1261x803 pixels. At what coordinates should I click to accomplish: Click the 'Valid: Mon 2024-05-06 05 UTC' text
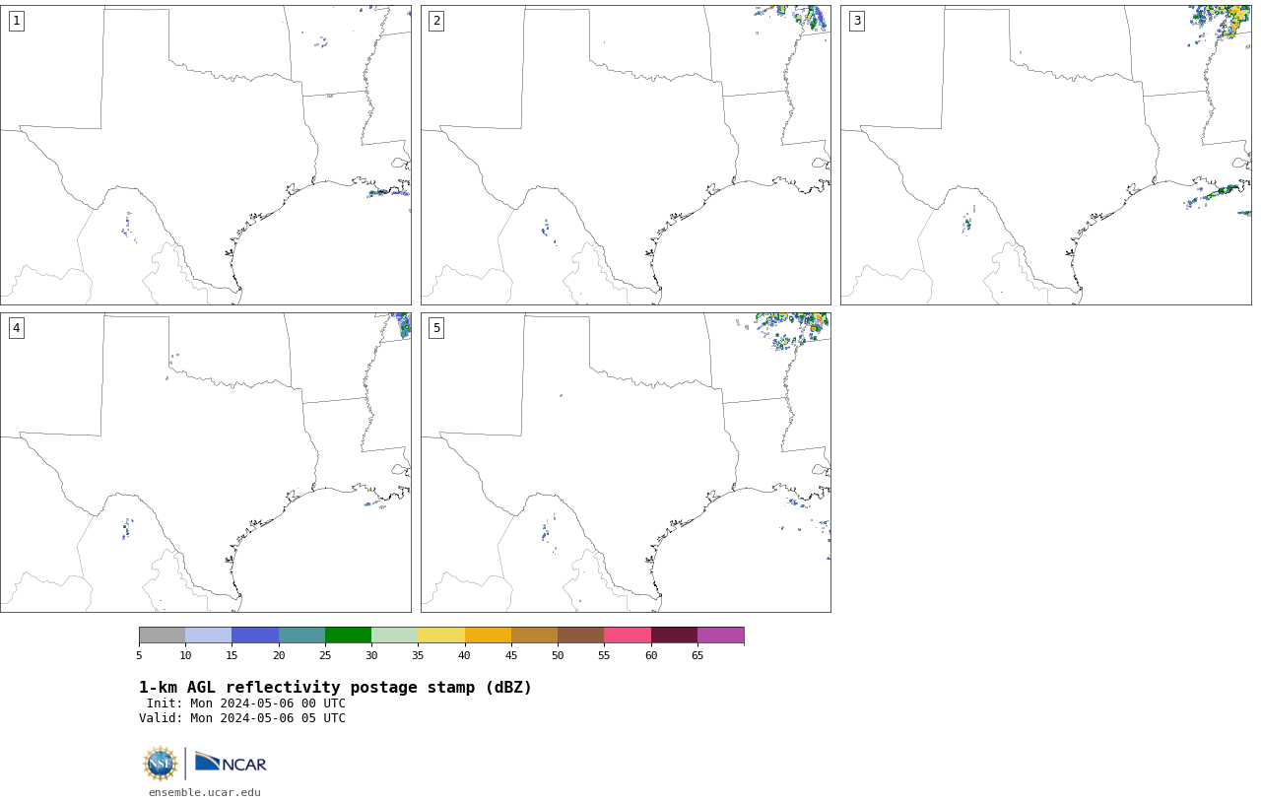coord(242,718)
